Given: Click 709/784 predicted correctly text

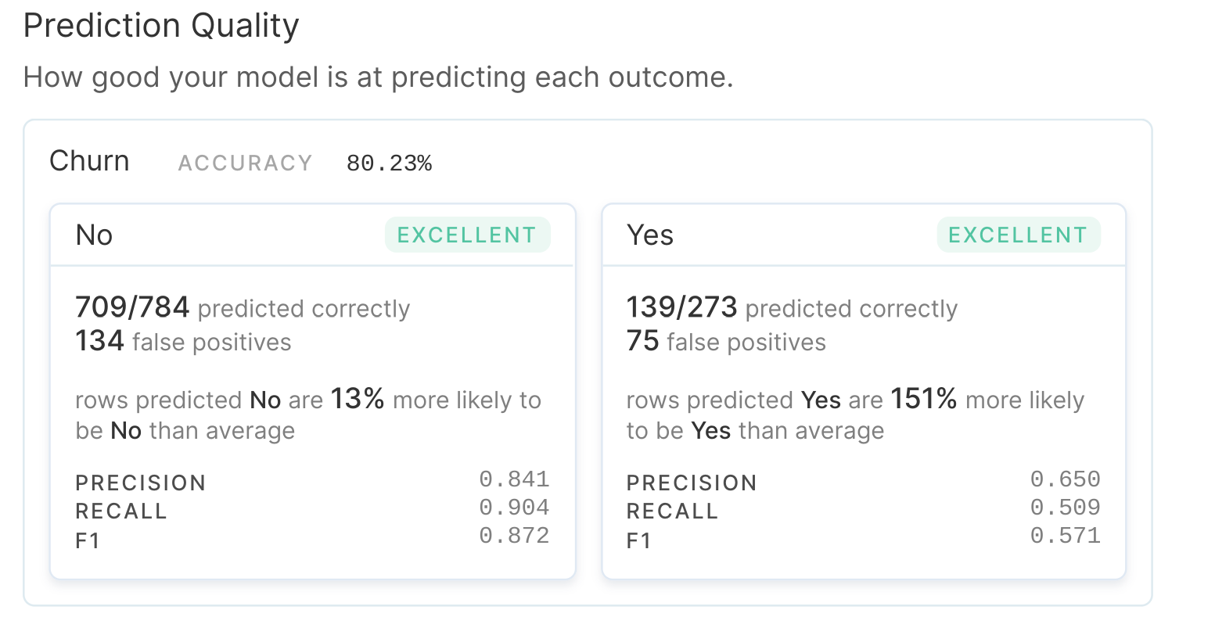Looking at the screenshot, I should click(x=242, y=308).
